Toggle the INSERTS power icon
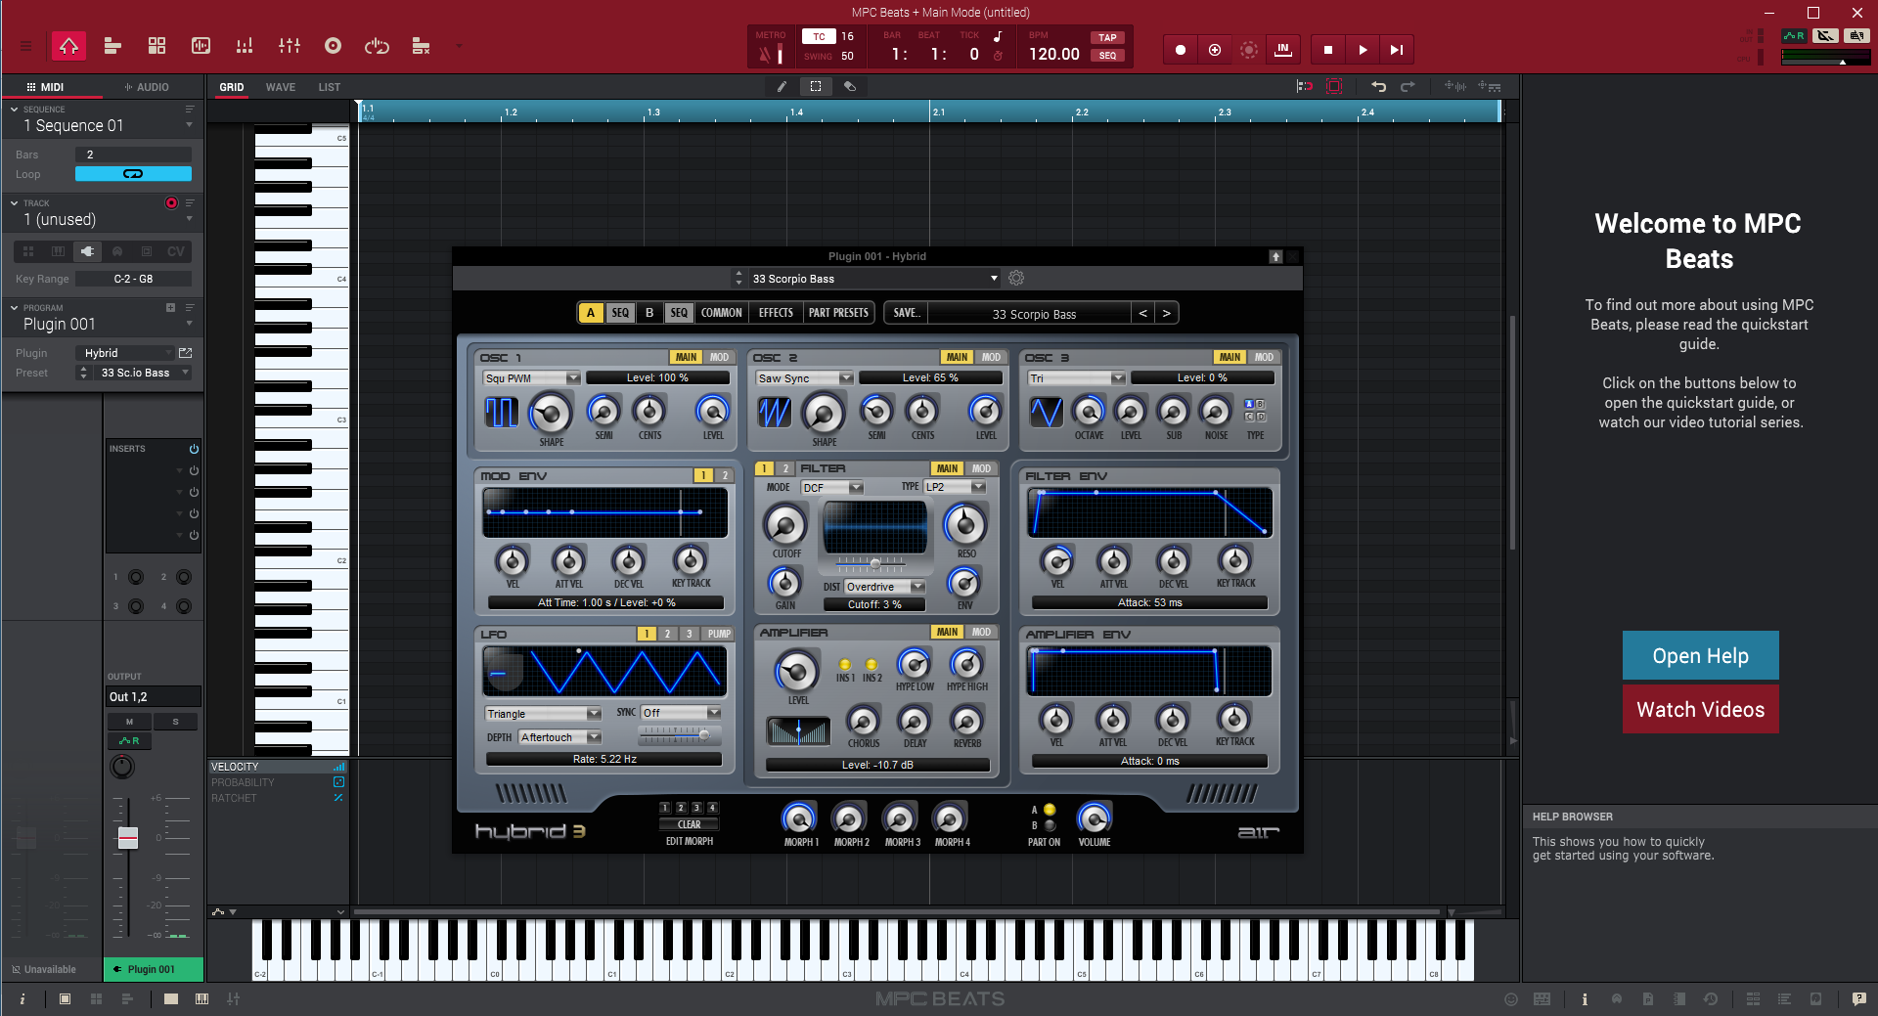 pyautogui.click(x=194, y=449)
